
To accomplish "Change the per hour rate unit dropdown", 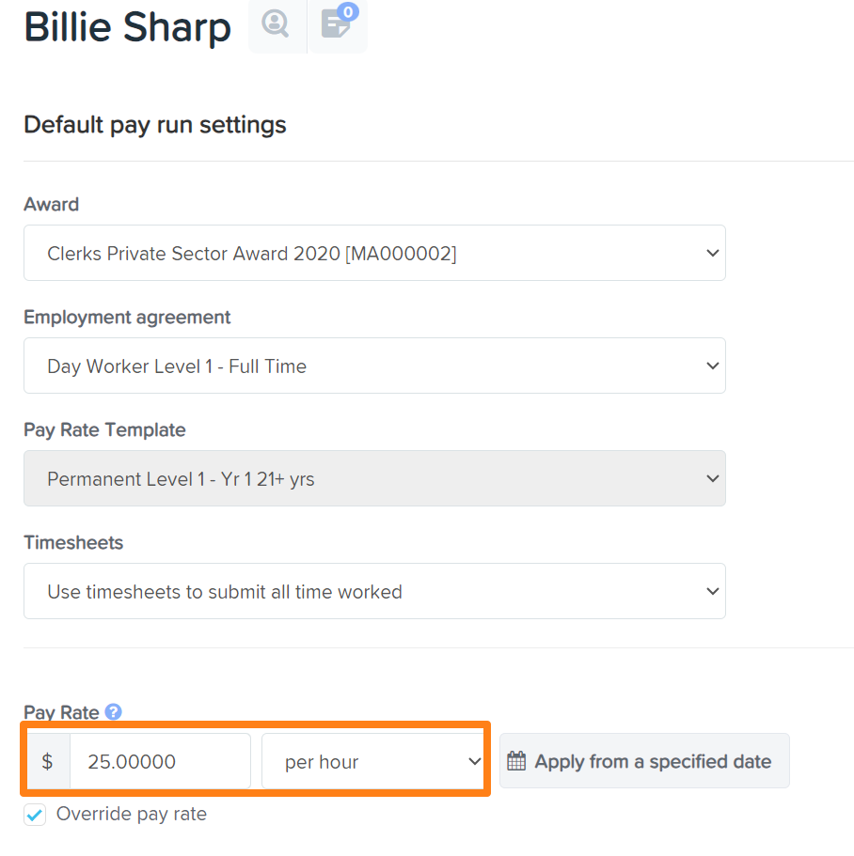I will pyautogui.click(x=373, y=761).
